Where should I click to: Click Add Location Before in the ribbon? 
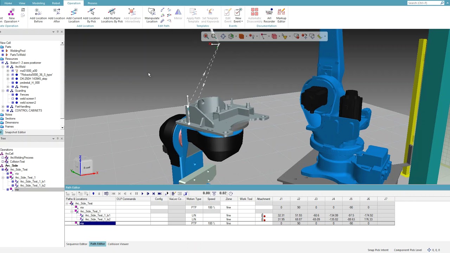tap(38, 15)
